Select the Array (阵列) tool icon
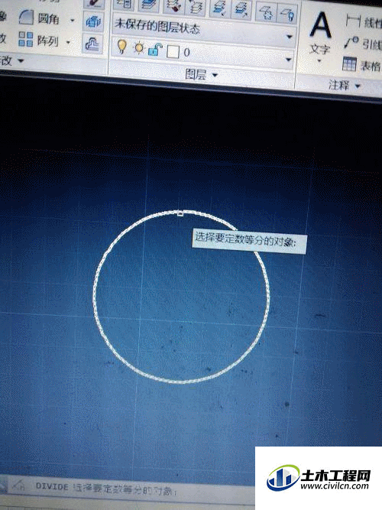Image resolution: width=382 pixels, height=510 pixels. [x=25, y=39]
